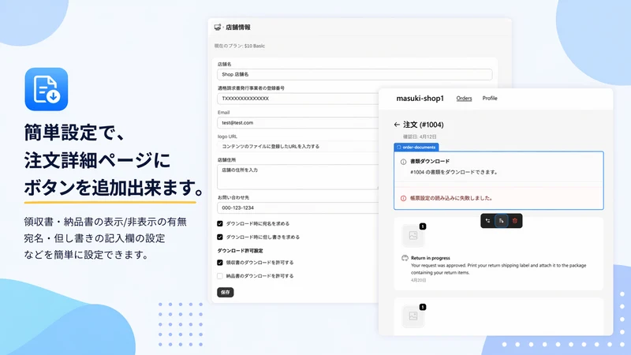The height and width of the screenshot is (355, 631).
Task: Uncheck 領収書のダウンロードを許可する
Action: 220,263
